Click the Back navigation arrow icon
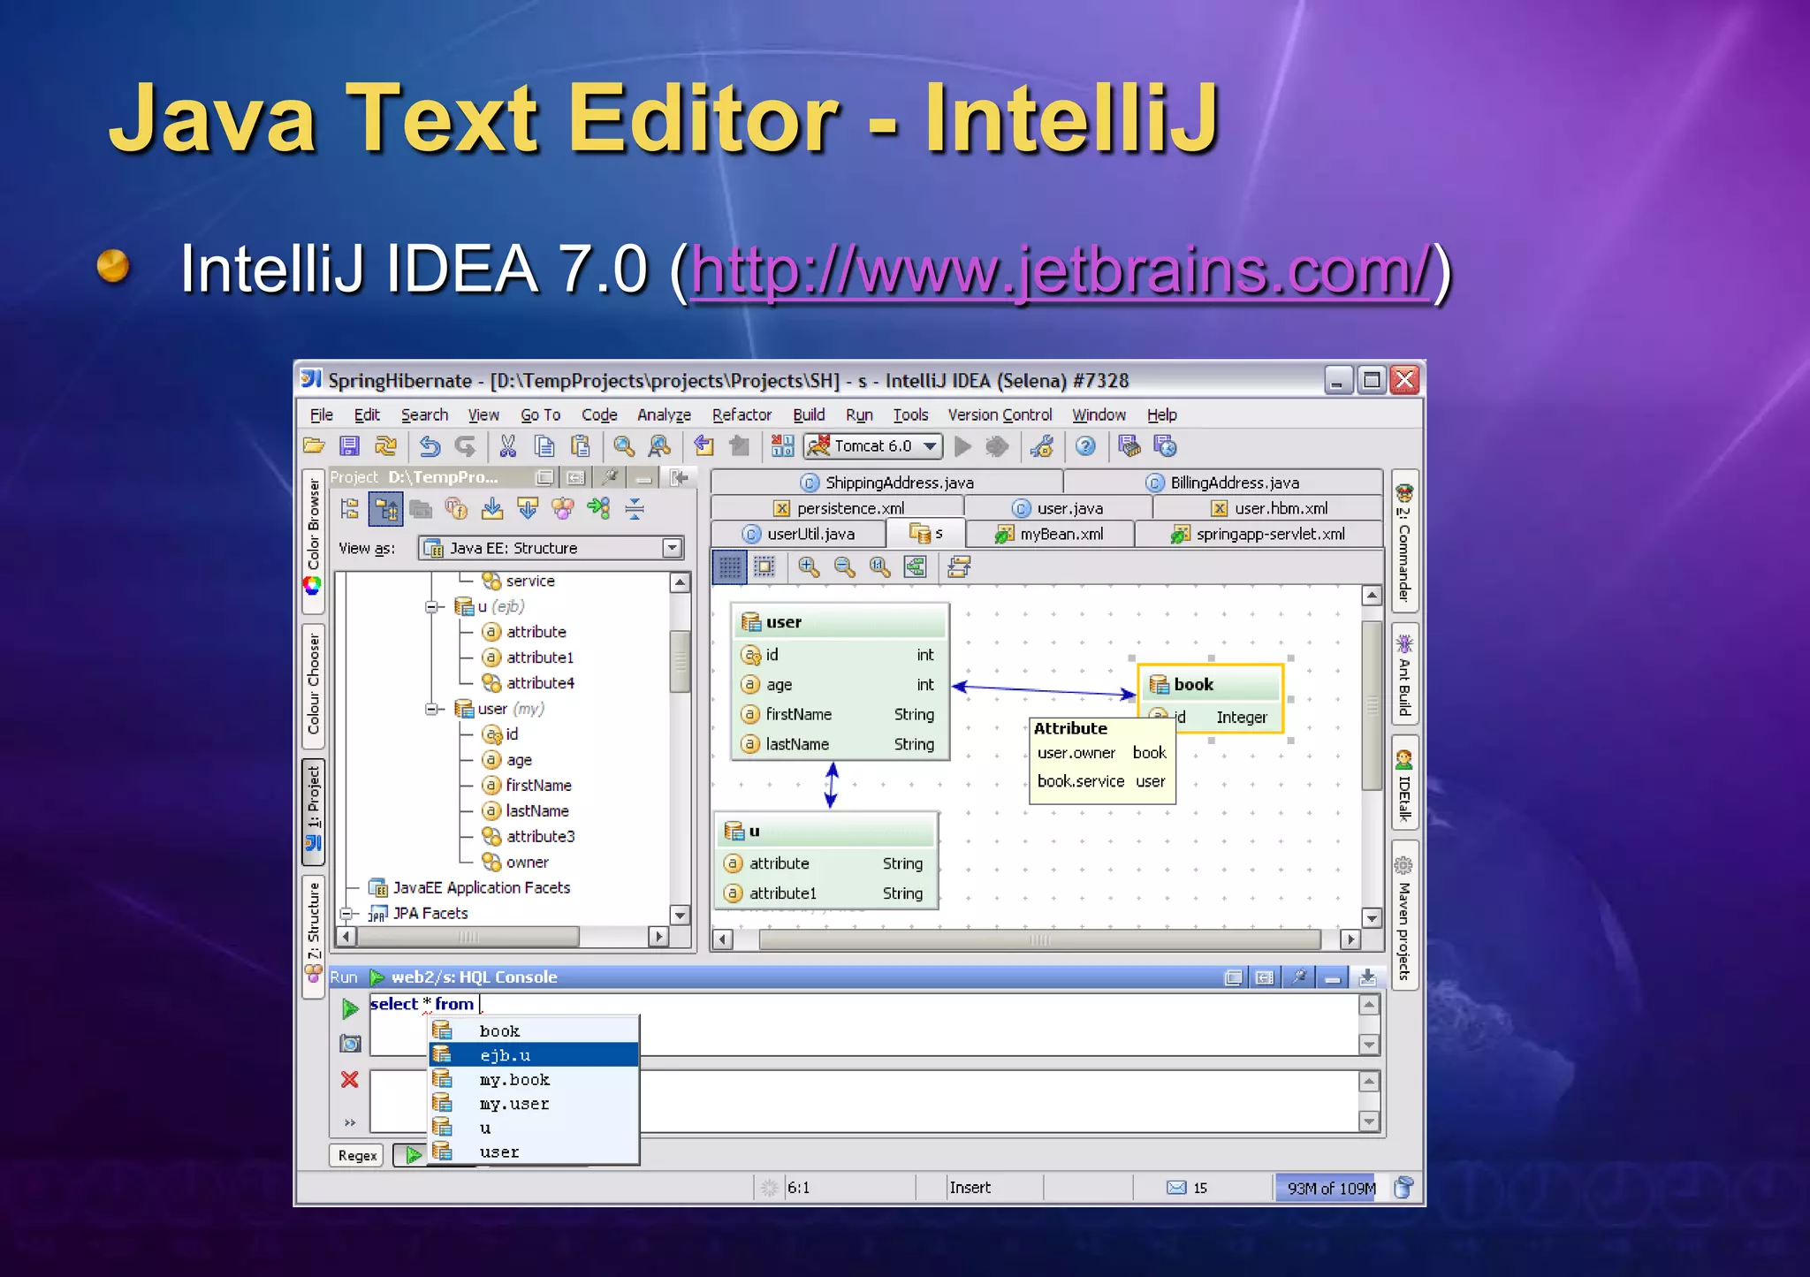Viewport: 1810px width, 1277px height. tap(703, 446)
